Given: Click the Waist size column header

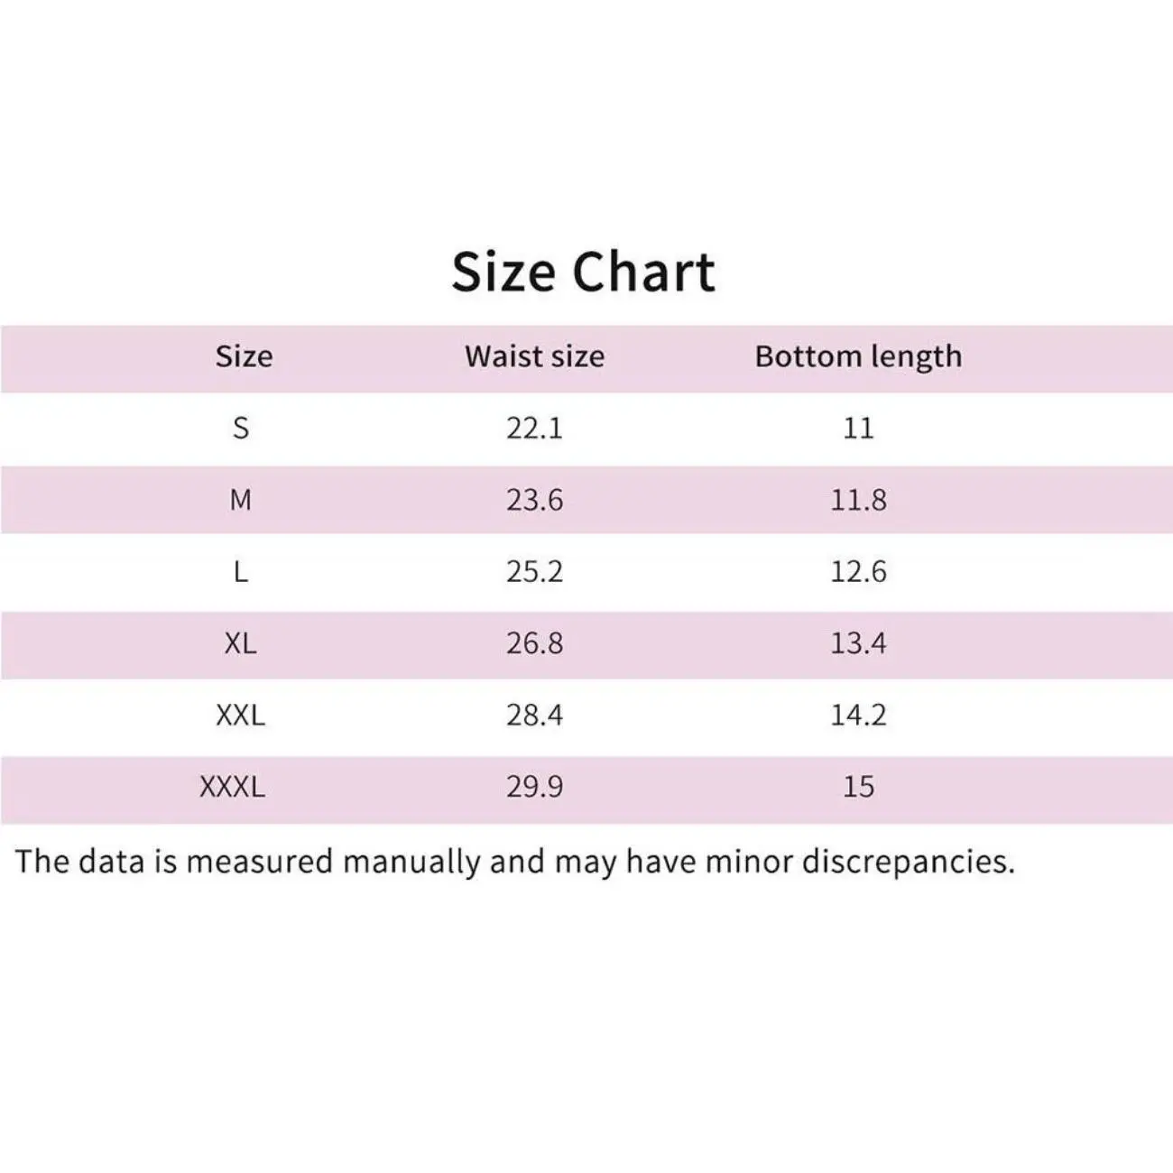Looking at the screenshot, I should pyautogui.click(x=534, y=356).
